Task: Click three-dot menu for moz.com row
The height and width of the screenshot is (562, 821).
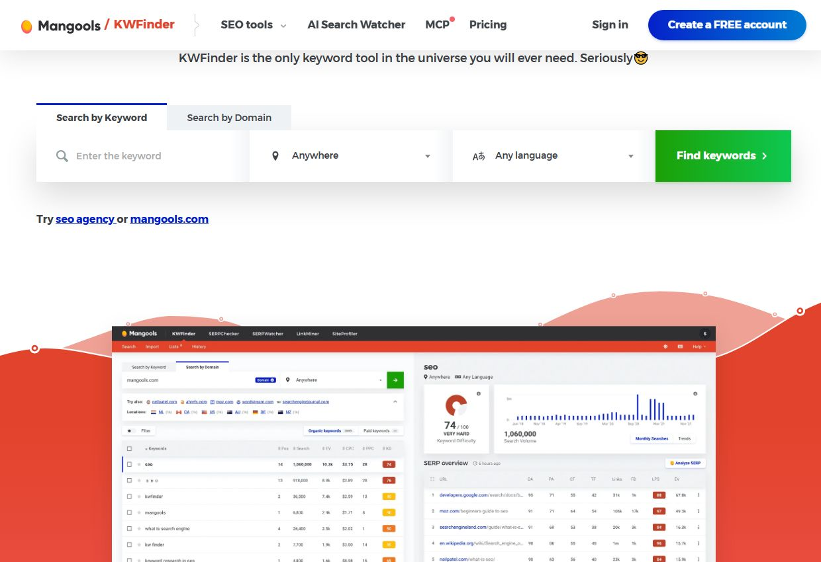Action: pos(698,511)
